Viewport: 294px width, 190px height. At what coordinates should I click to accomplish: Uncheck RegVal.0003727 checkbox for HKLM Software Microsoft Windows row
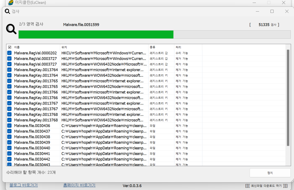tap(9, 59)
